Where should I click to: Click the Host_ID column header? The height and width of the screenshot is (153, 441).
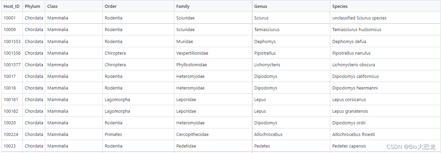click(x=12, y=6)
